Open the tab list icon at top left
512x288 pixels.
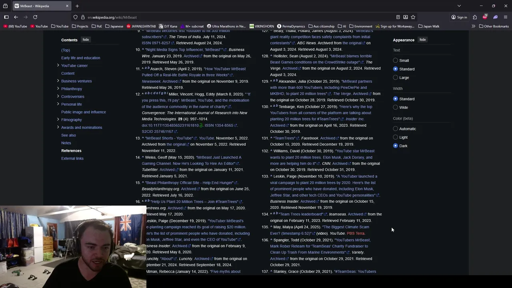5,6
